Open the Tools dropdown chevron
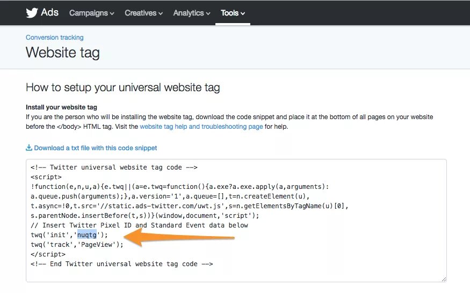 [243, 13]
